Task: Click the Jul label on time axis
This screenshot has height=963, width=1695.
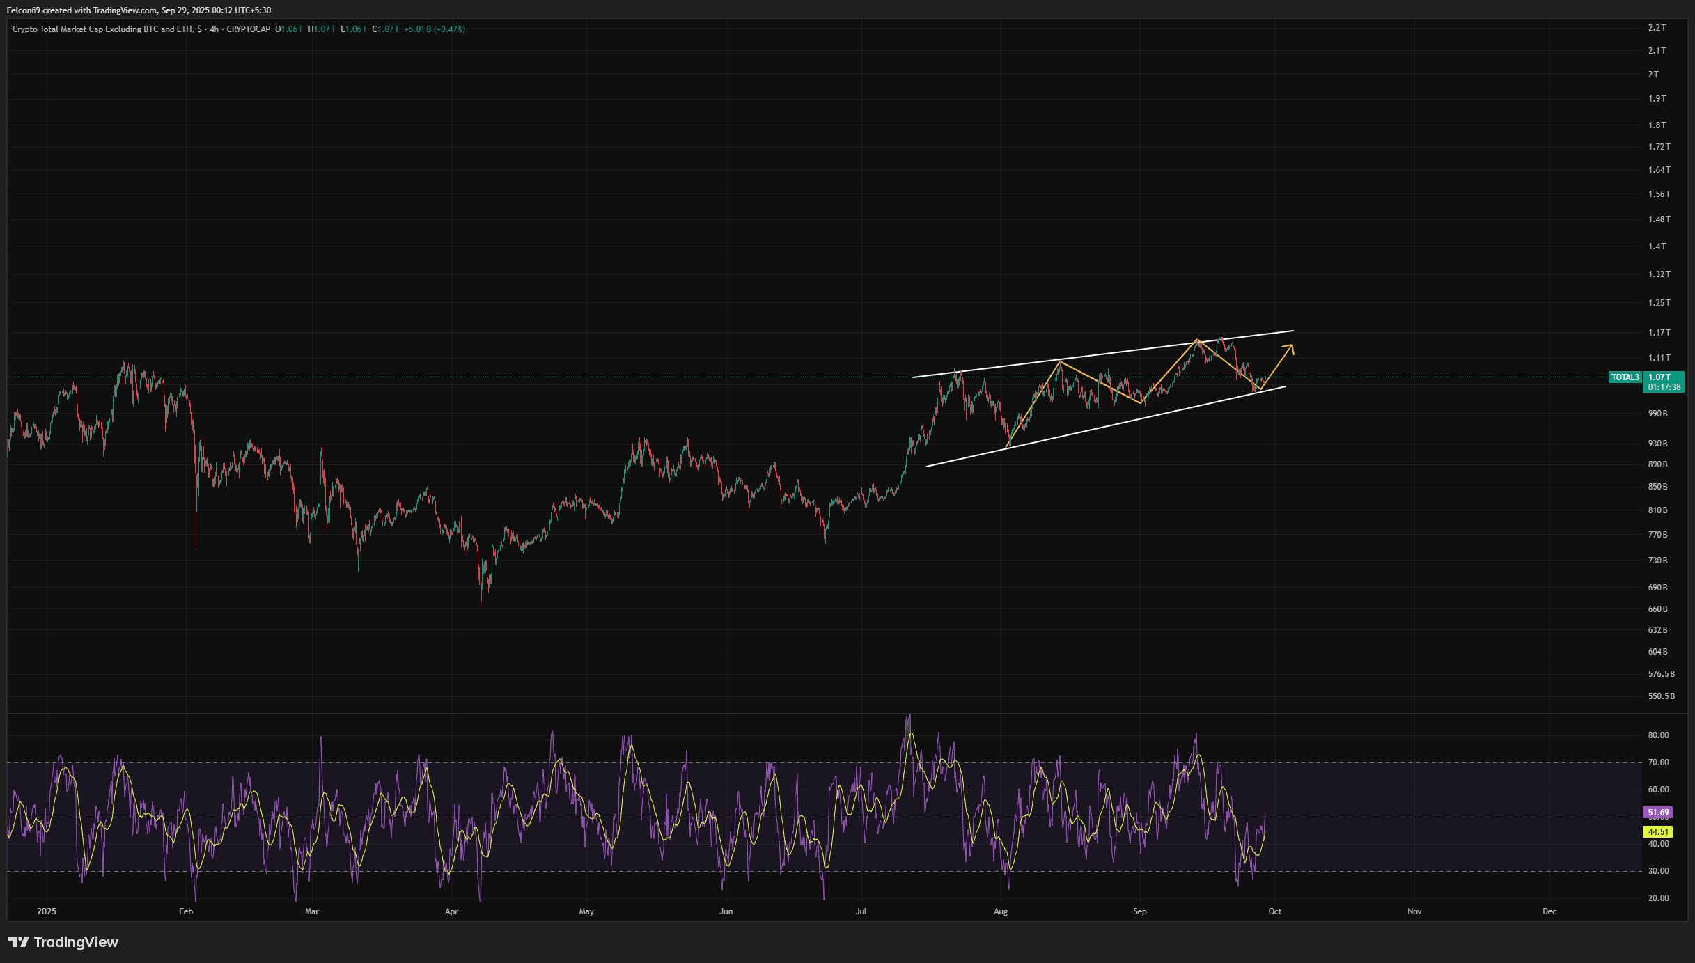Action: [x=861, y=911]
